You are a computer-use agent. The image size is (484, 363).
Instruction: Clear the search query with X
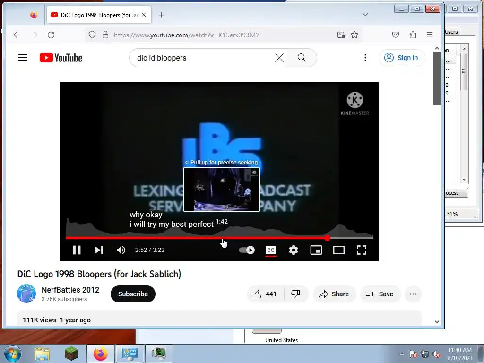(279, 58)
